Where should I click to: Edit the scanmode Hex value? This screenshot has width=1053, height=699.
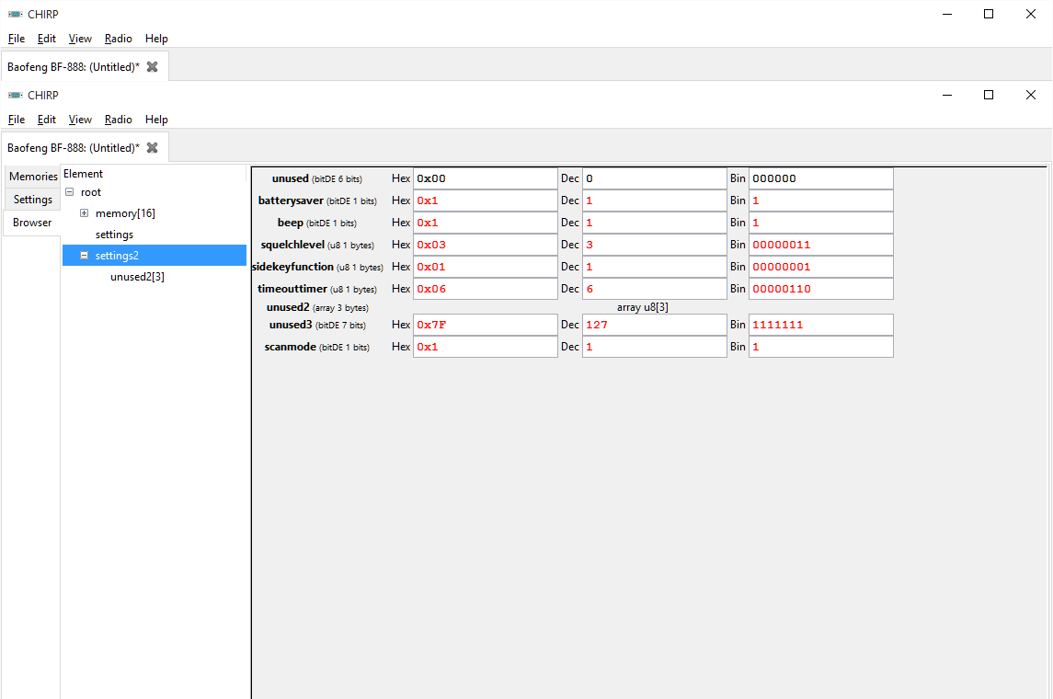click(x=485, y=347)
